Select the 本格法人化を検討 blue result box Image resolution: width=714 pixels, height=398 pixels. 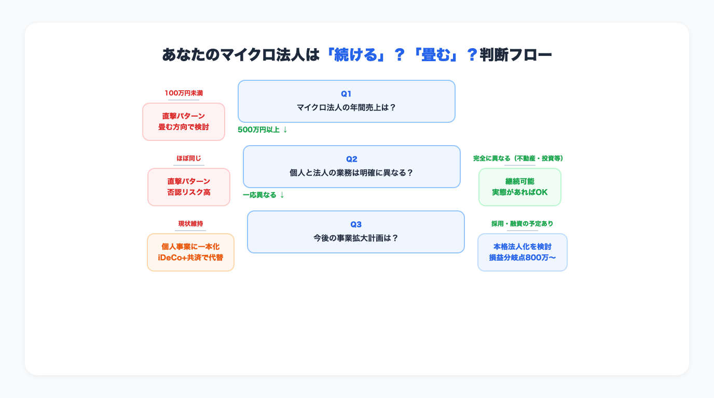click(522, 252)
